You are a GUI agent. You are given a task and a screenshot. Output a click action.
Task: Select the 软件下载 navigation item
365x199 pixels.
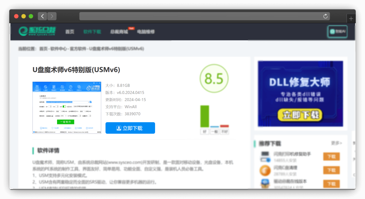(x=92, y=32)
